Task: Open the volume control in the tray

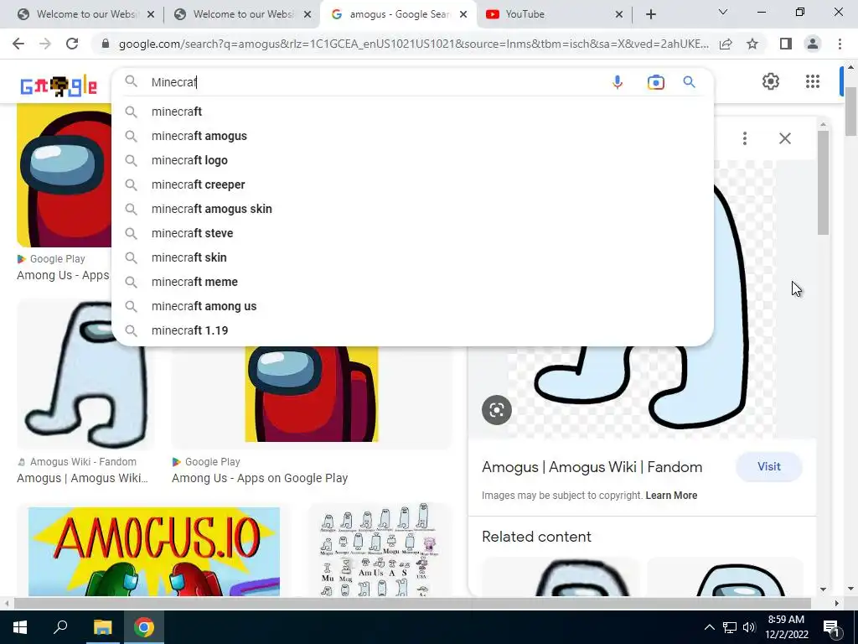Action: point(750,627)
